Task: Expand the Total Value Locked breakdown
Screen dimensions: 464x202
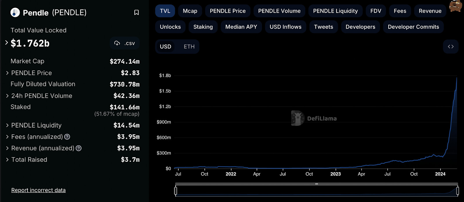Action: click(x=6, y=43)
